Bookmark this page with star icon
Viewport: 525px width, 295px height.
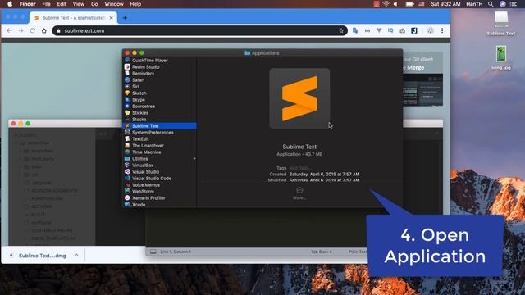[341, 30]
